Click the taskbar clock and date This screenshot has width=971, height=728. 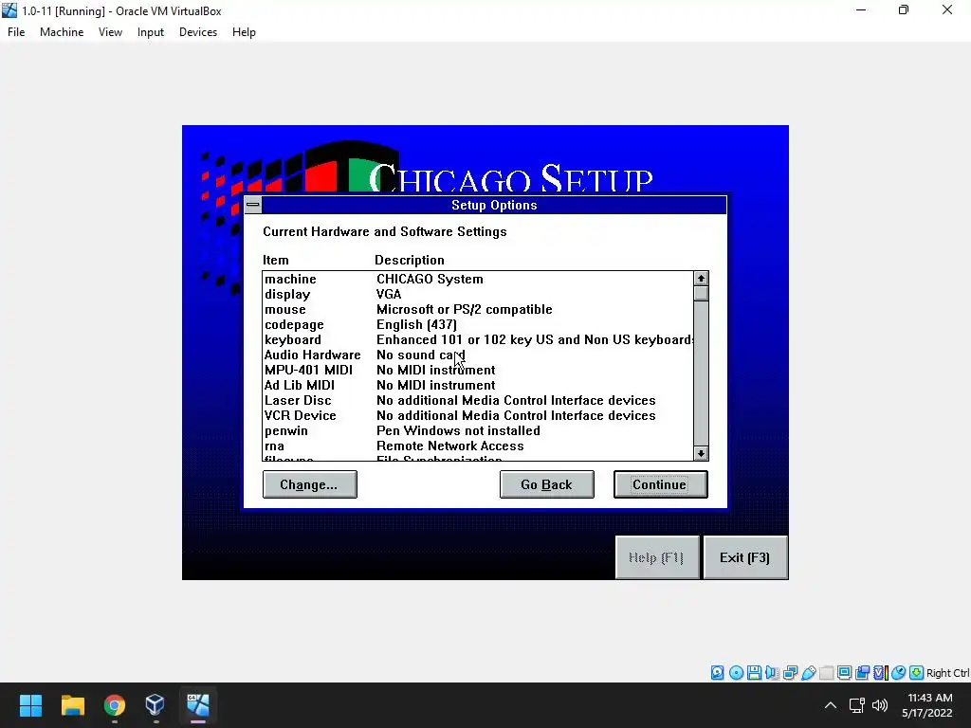pos(927,705)
